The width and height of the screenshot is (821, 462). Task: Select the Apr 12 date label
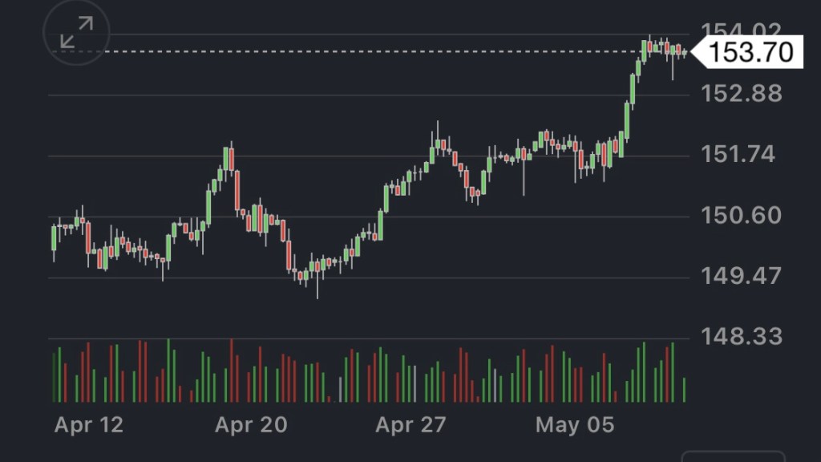tap(89, 424)
